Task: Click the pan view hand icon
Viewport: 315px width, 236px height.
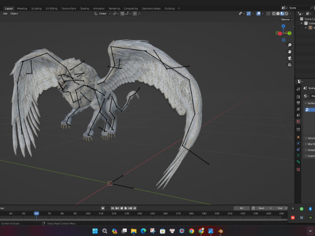Action: coord(289,52)
